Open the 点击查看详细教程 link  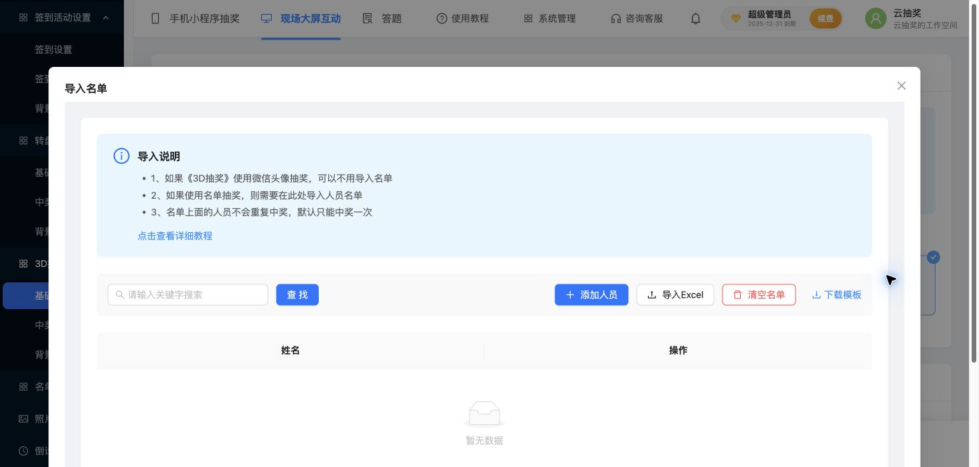click(175, 236)
